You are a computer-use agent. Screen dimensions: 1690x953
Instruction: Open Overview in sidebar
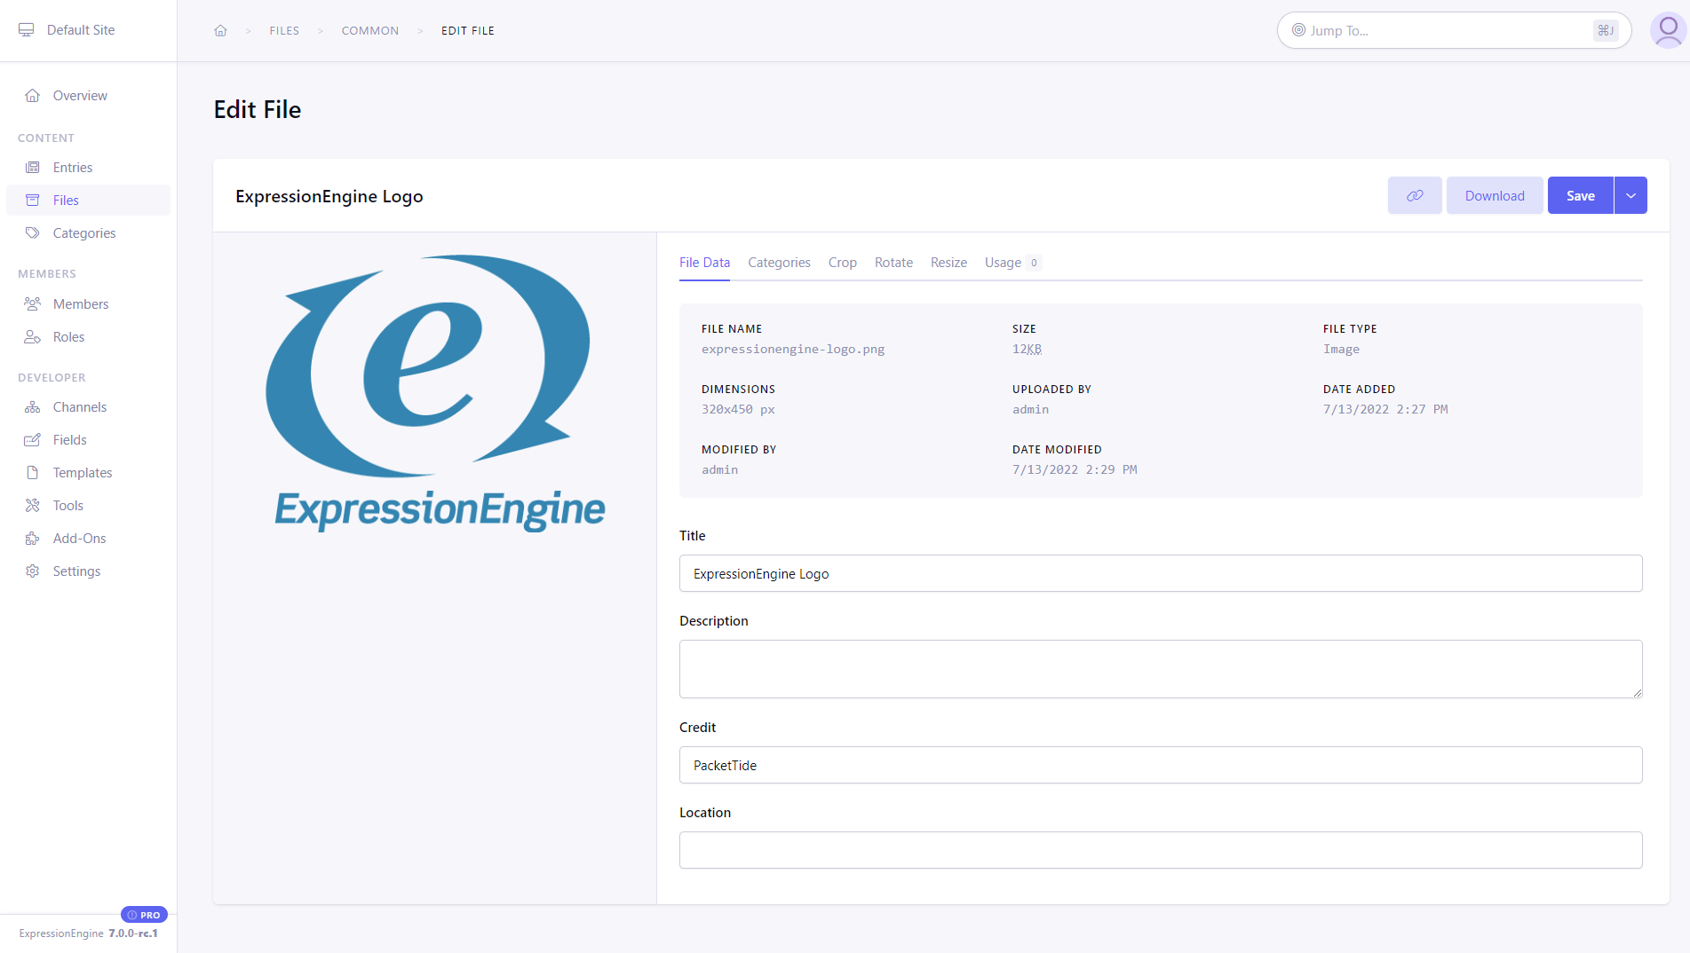coord(88,95)
